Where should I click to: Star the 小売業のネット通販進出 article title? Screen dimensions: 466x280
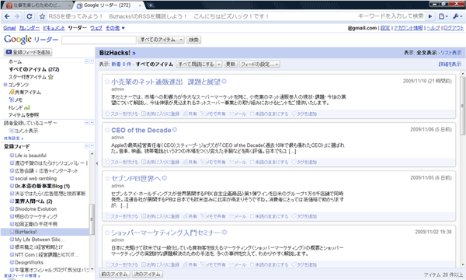107,82
